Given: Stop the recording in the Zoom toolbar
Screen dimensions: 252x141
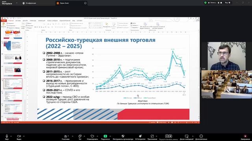Looking at the screenshot, I should click(x=170, y=136).
